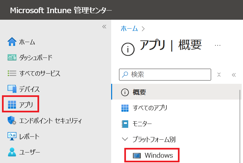Click the magnifier icon in search box
The image size is (243, 163).
point(125,75)
